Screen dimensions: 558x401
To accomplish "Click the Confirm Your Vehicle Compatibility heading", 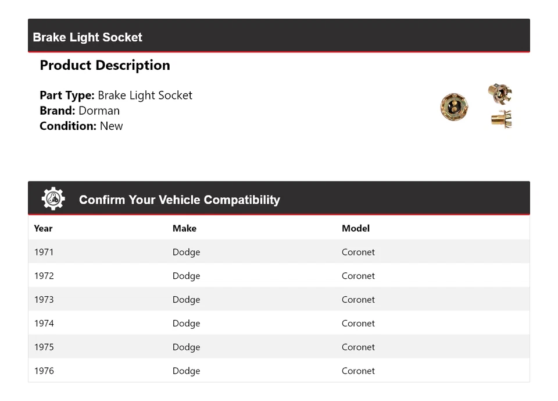I will tap(179, 200).
